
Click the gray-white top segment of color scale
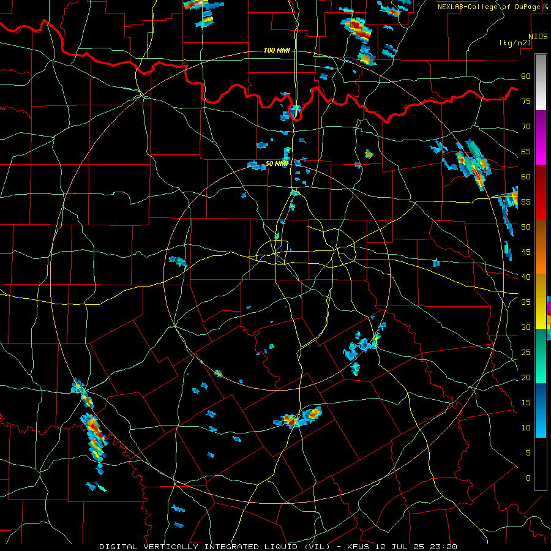pyautogui.click(x=541, y=82)
